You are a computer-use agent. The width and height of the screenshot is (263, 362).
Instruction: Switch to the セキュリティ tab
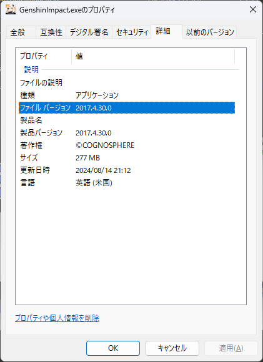[x=132, y=32]
